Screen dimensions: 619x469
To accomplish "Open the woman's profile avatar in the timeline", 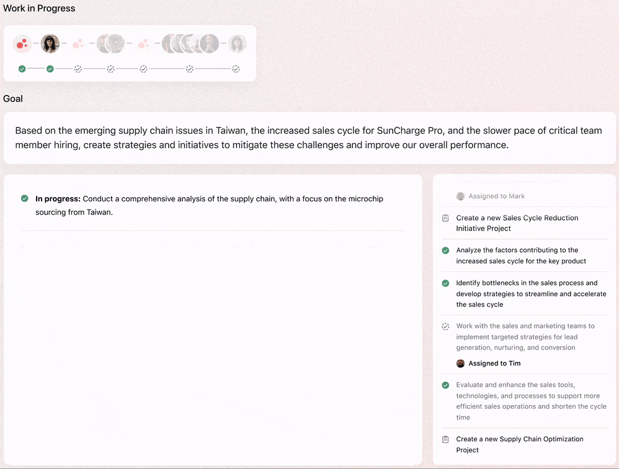I will pyautogui.click(x=50, y=43).
